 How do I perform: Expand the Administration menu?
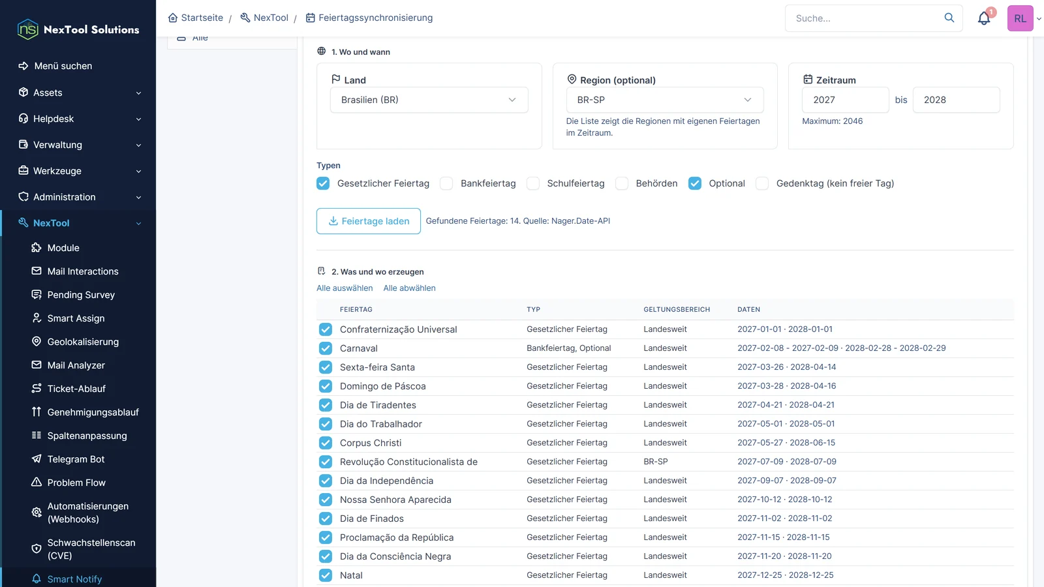click(78, 197)
